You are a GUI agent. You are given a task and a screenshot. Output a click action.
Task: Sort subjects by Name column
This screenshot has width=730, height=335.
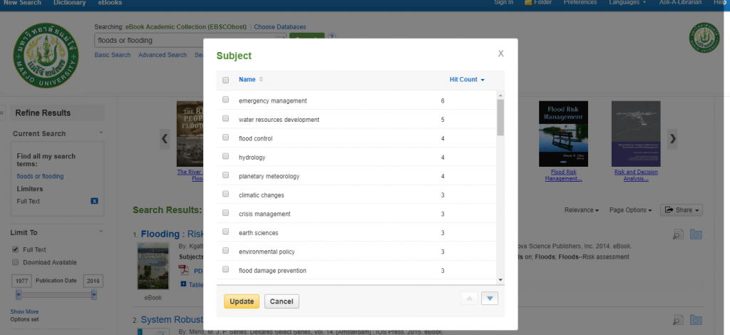coord(250,80)
